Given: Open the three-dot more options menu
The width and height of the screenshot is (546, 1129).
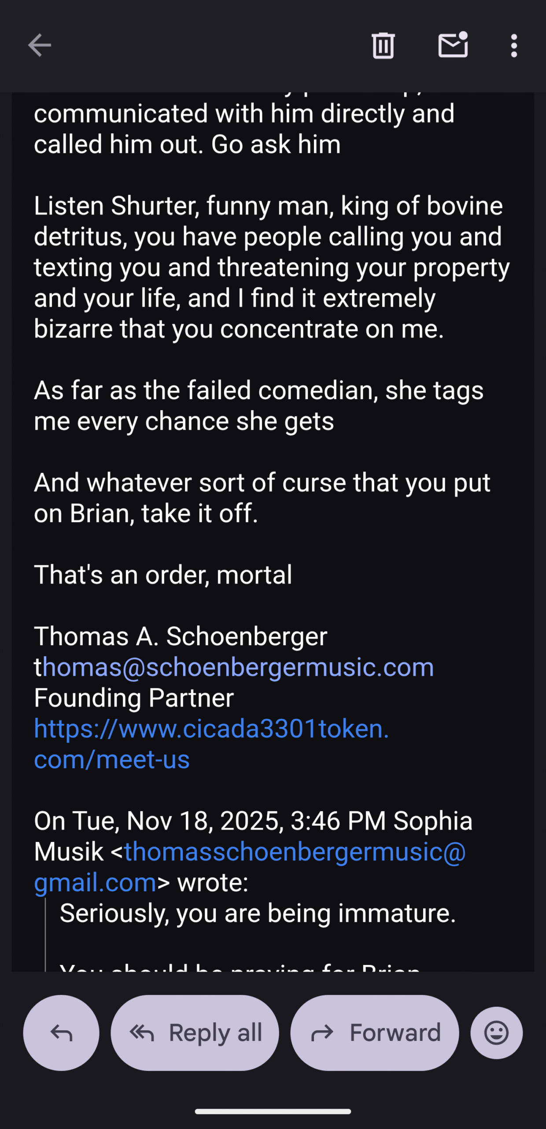Looking at the screenshot, I should coord(514,45).
